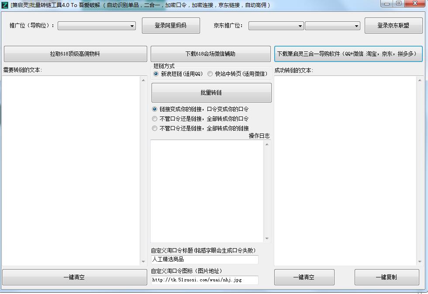Click the 淘口令图标 URL field

pyautogui.click(x=204, y=280)
